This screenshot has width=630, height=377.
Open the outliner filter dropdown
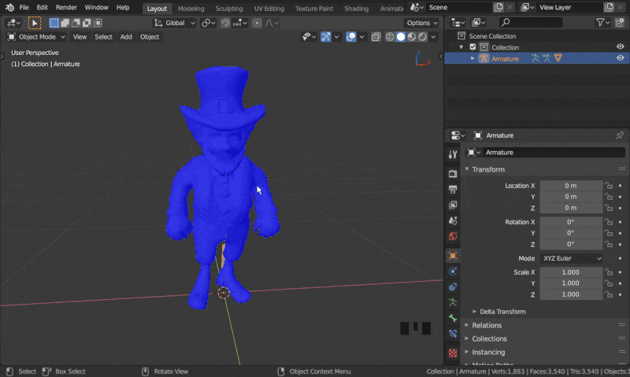tap(602, 23)
